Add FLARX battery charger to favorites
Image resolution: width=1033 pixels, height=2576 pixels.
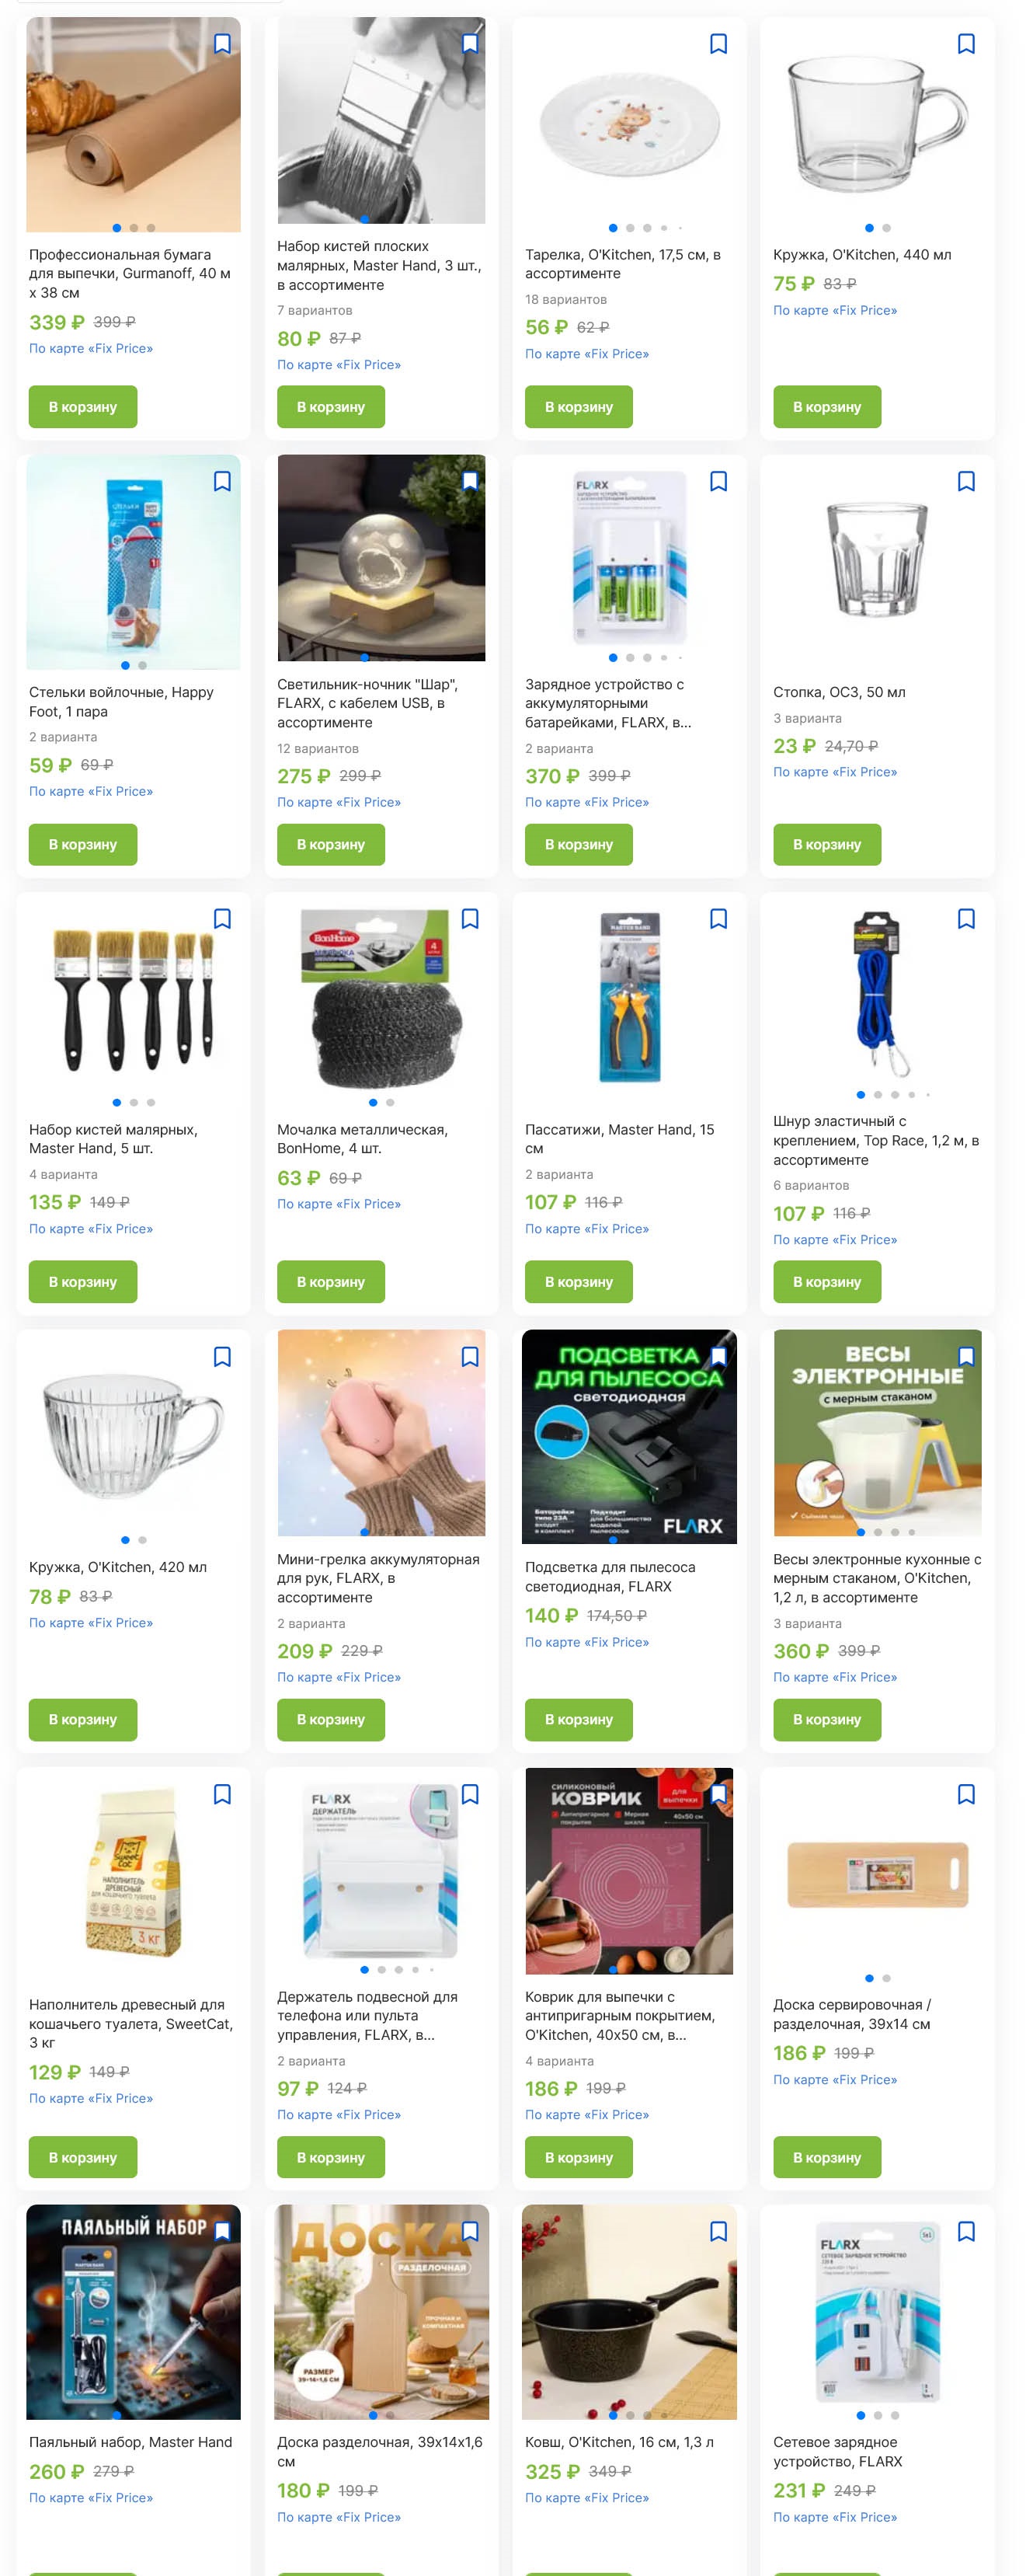(718, 481)
